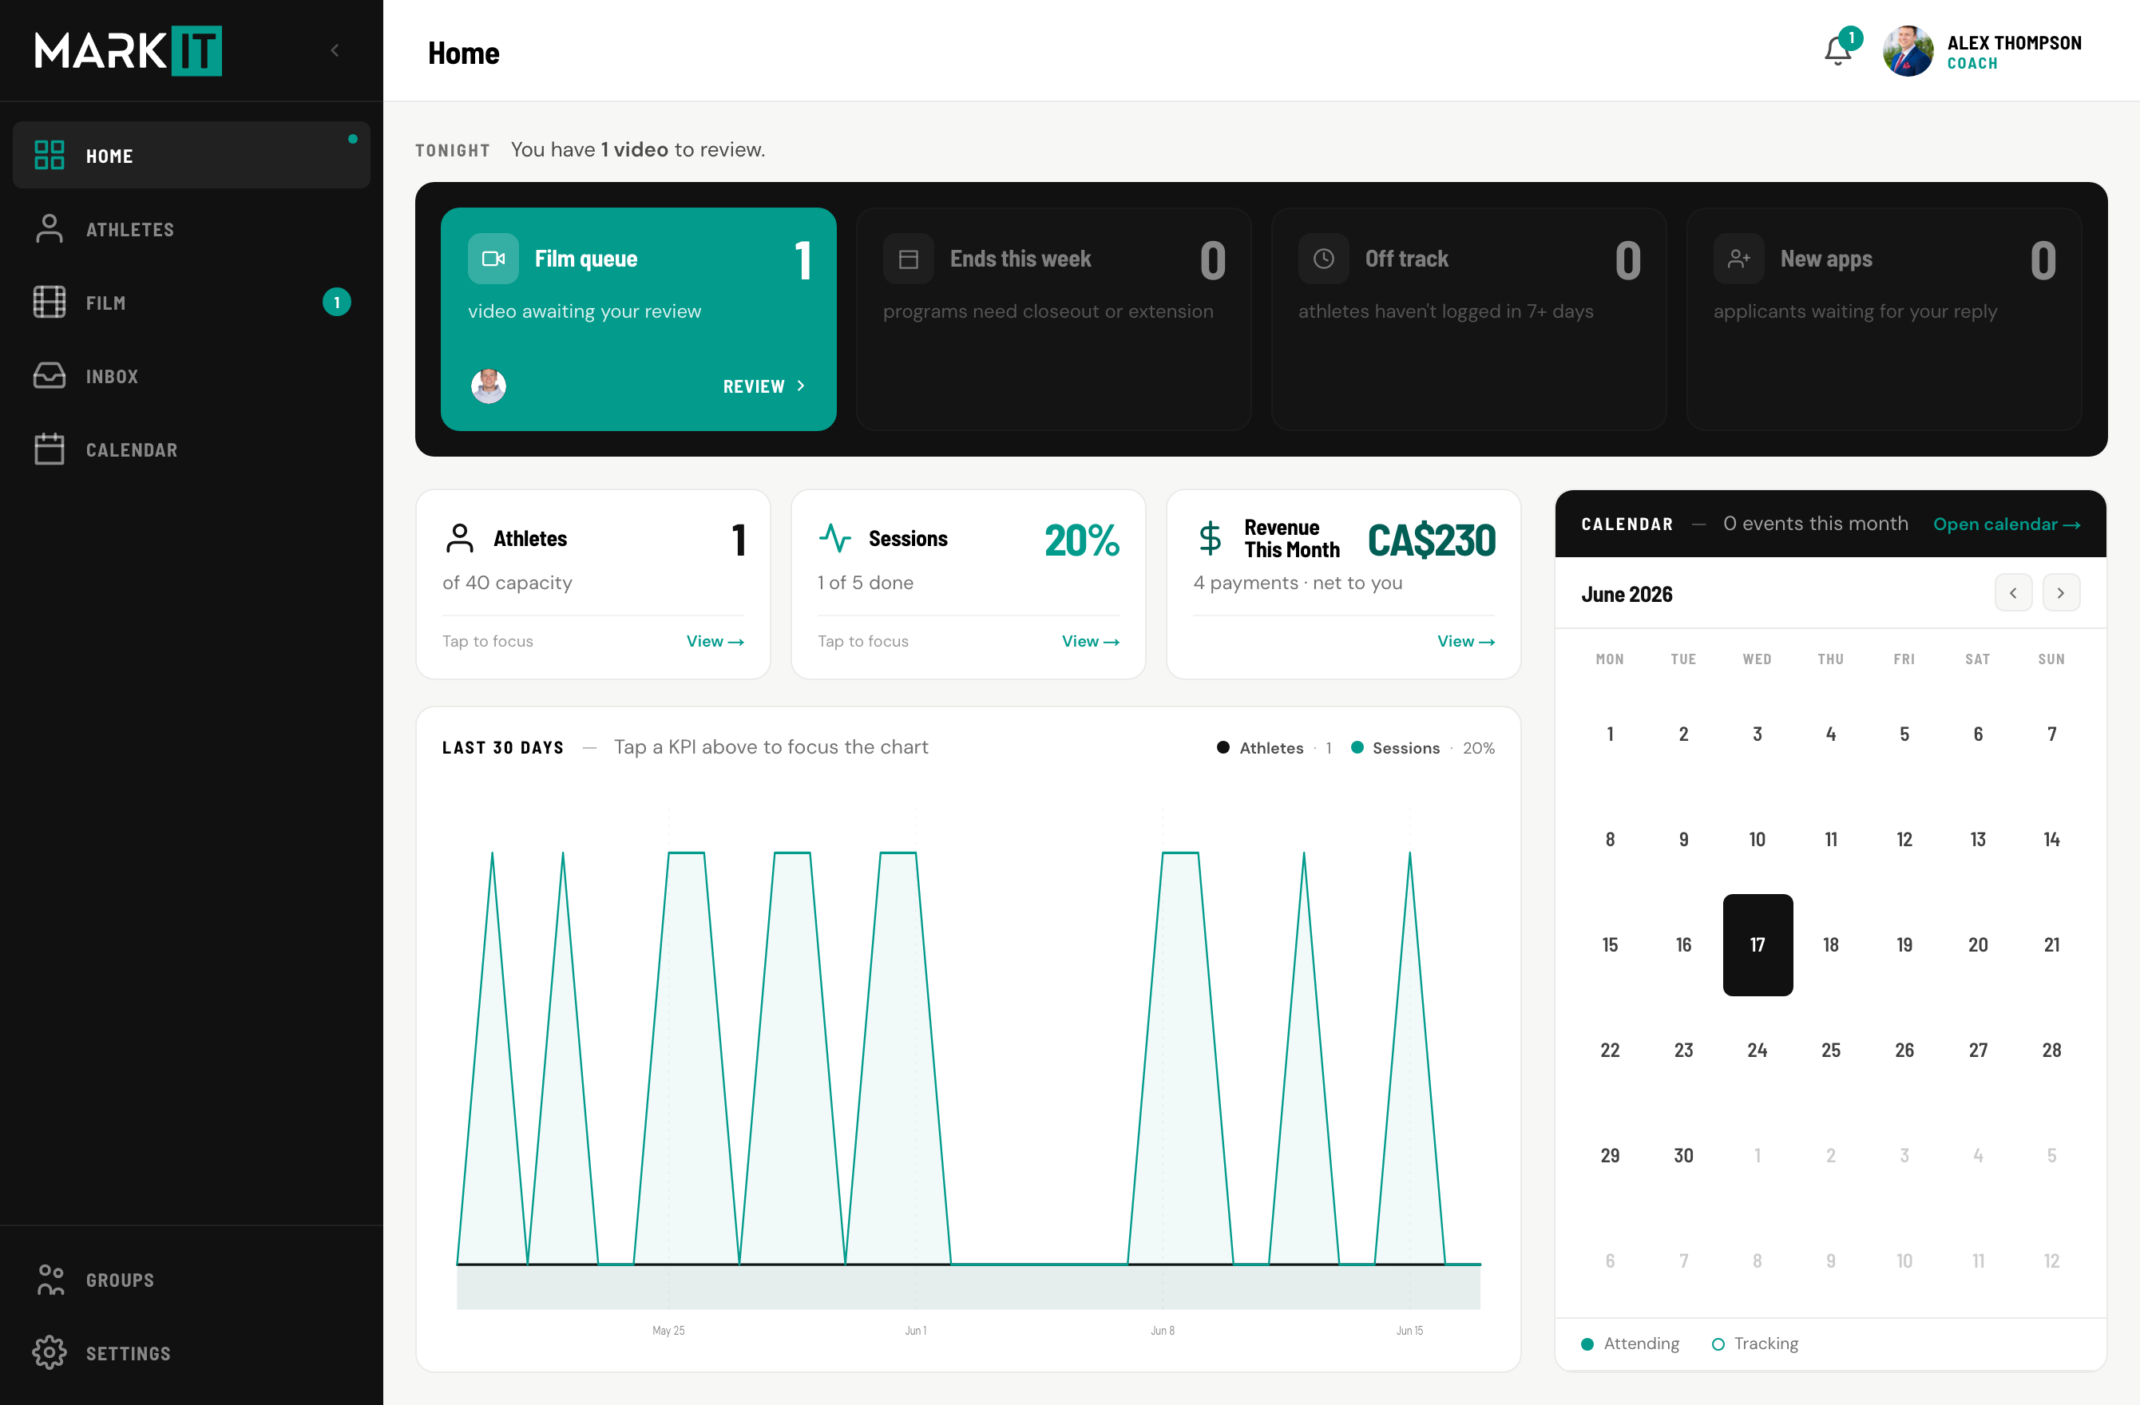Image resolution: width=2140 pixels, height=1405 pixels.
Task: Select June 17 in the calendar
Action: point(1757,944)
